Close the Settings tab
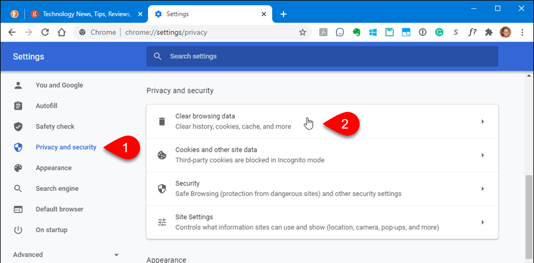 coord(264,14)
